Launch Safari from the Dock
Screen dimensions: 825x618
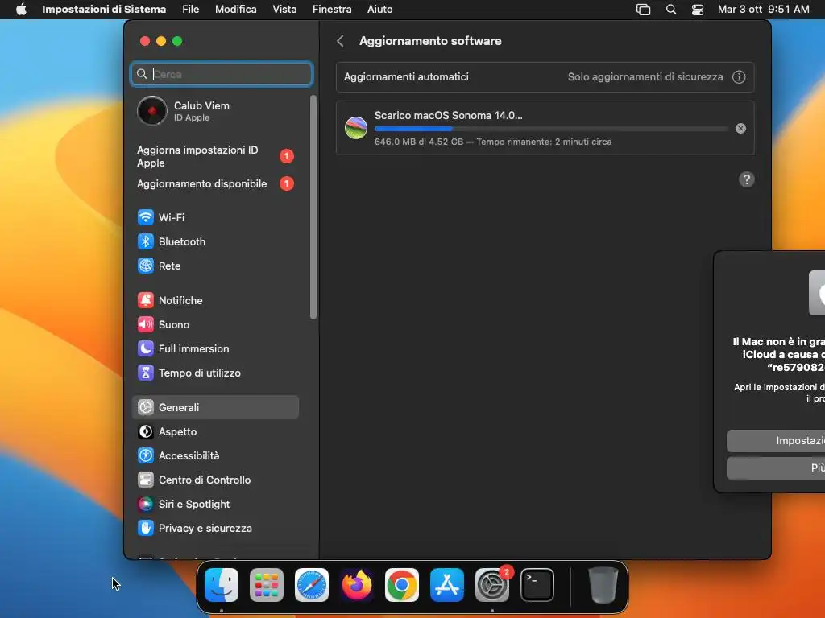point(312,584)
